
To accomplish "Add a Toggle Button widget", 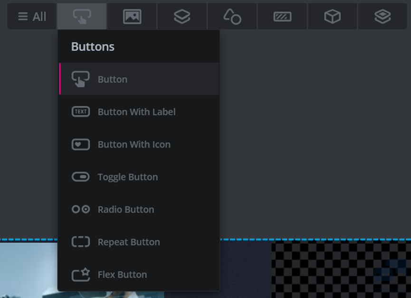I will pyautogui.click(x=139, y=177).
